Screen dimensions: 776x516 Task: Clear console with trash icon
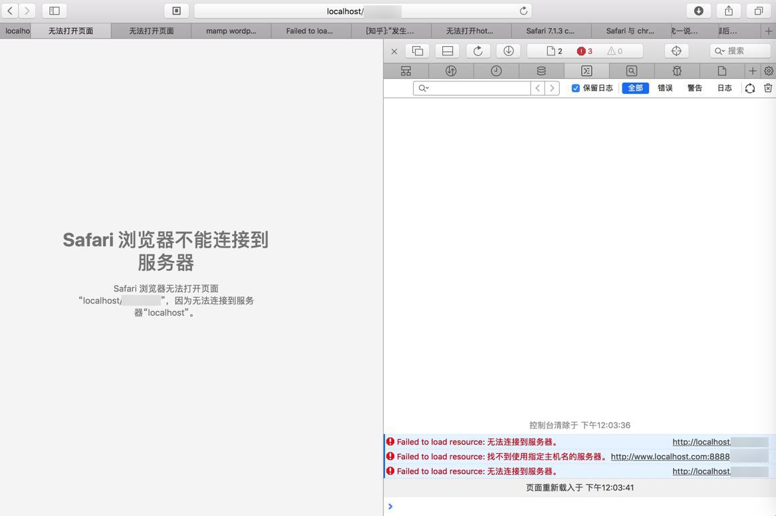pyautogui.click(x=767, y=88)
